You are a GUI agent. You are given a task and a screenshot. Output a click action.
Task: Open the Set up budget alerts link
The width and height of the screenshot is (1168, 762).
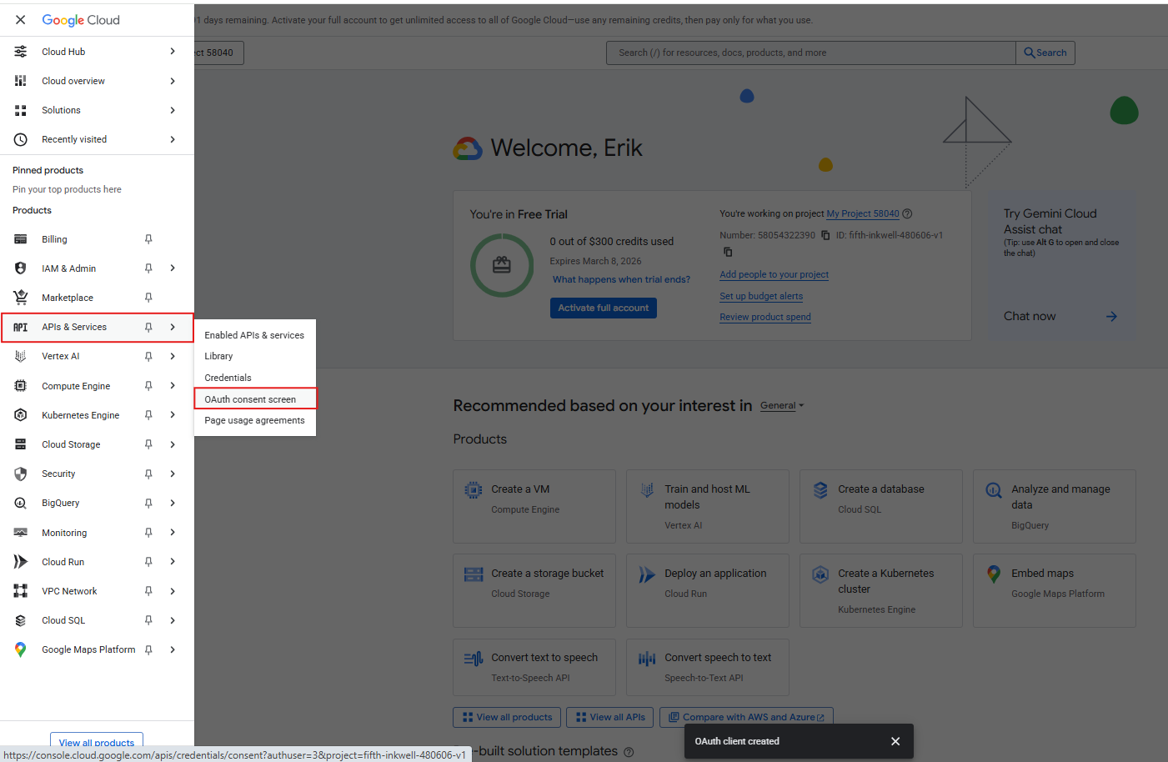point(761,296)
